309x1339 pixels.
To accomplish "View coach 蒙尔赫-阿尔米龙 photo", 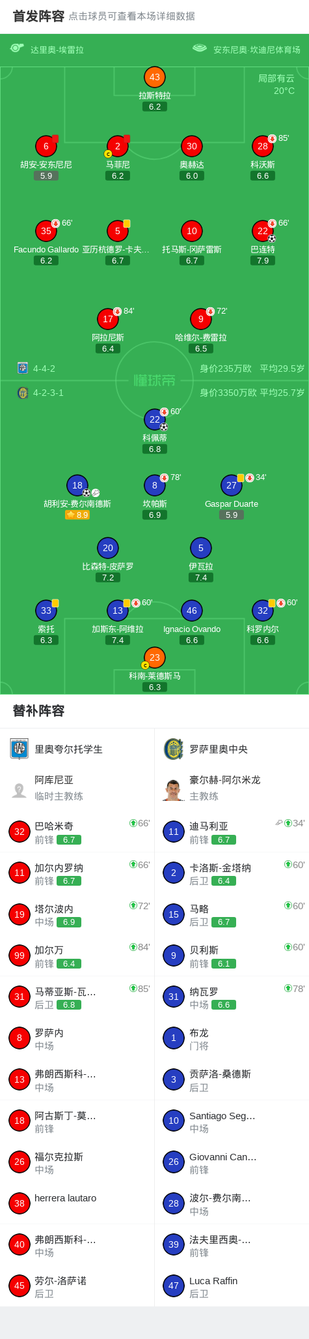I will point(174,789).
